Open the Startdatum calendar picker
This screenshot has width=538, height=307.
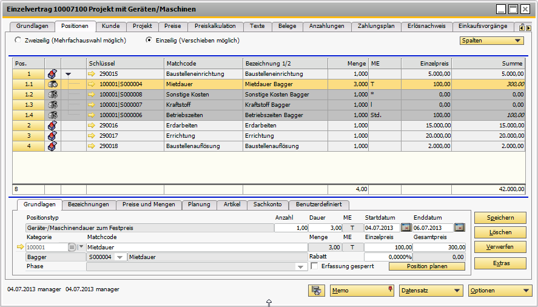tap(406, 228)
